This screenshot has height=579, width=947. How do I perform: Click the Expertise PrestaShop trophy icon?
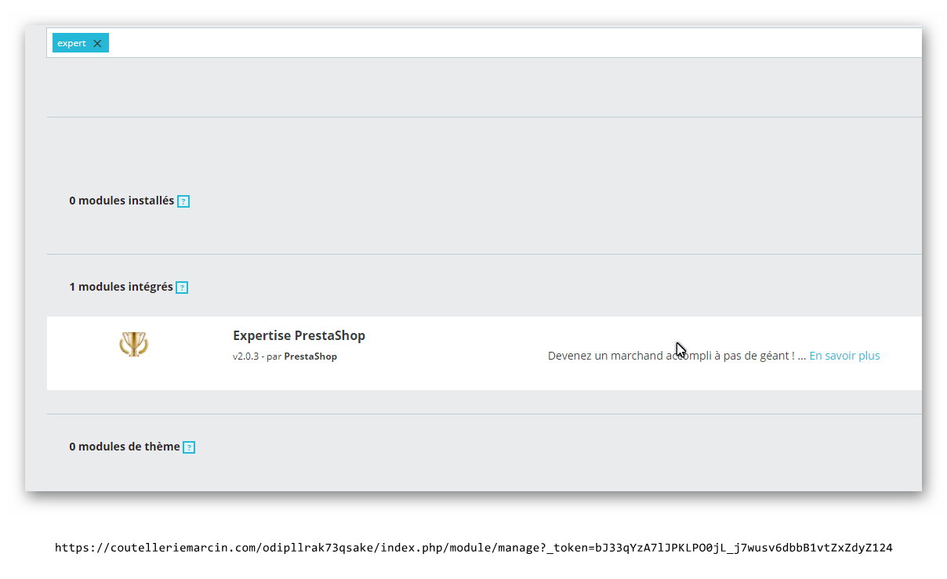click(134, 344)
